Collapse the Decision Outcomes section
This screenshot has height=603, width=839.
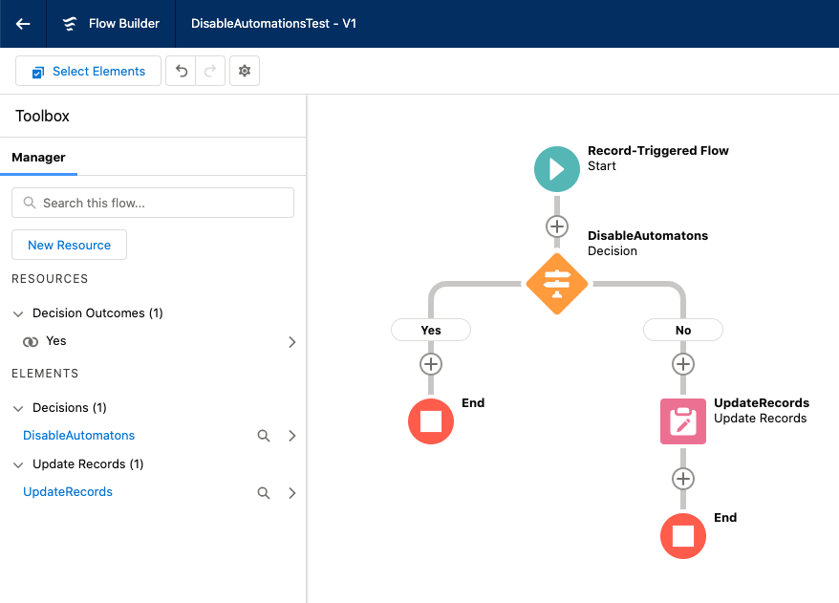19,313
